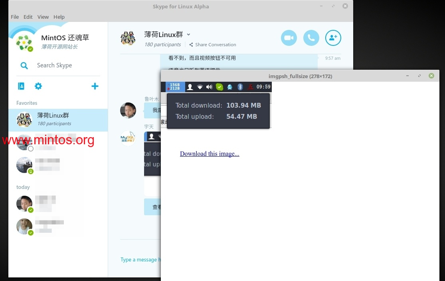Open the View menu

[x=43, y=17]
